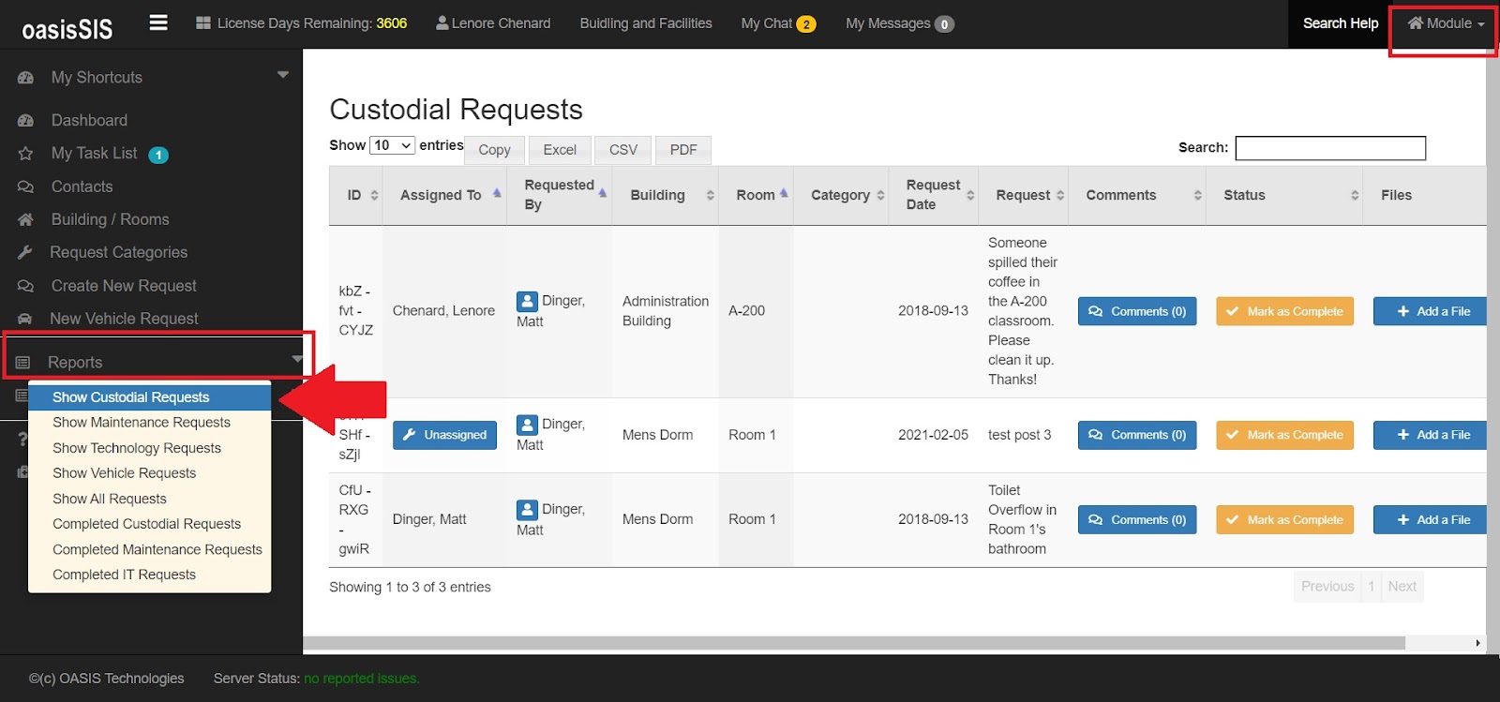
Task: Click the My Task List star icon
Action: pyautogui.click(x=25, y=154)
